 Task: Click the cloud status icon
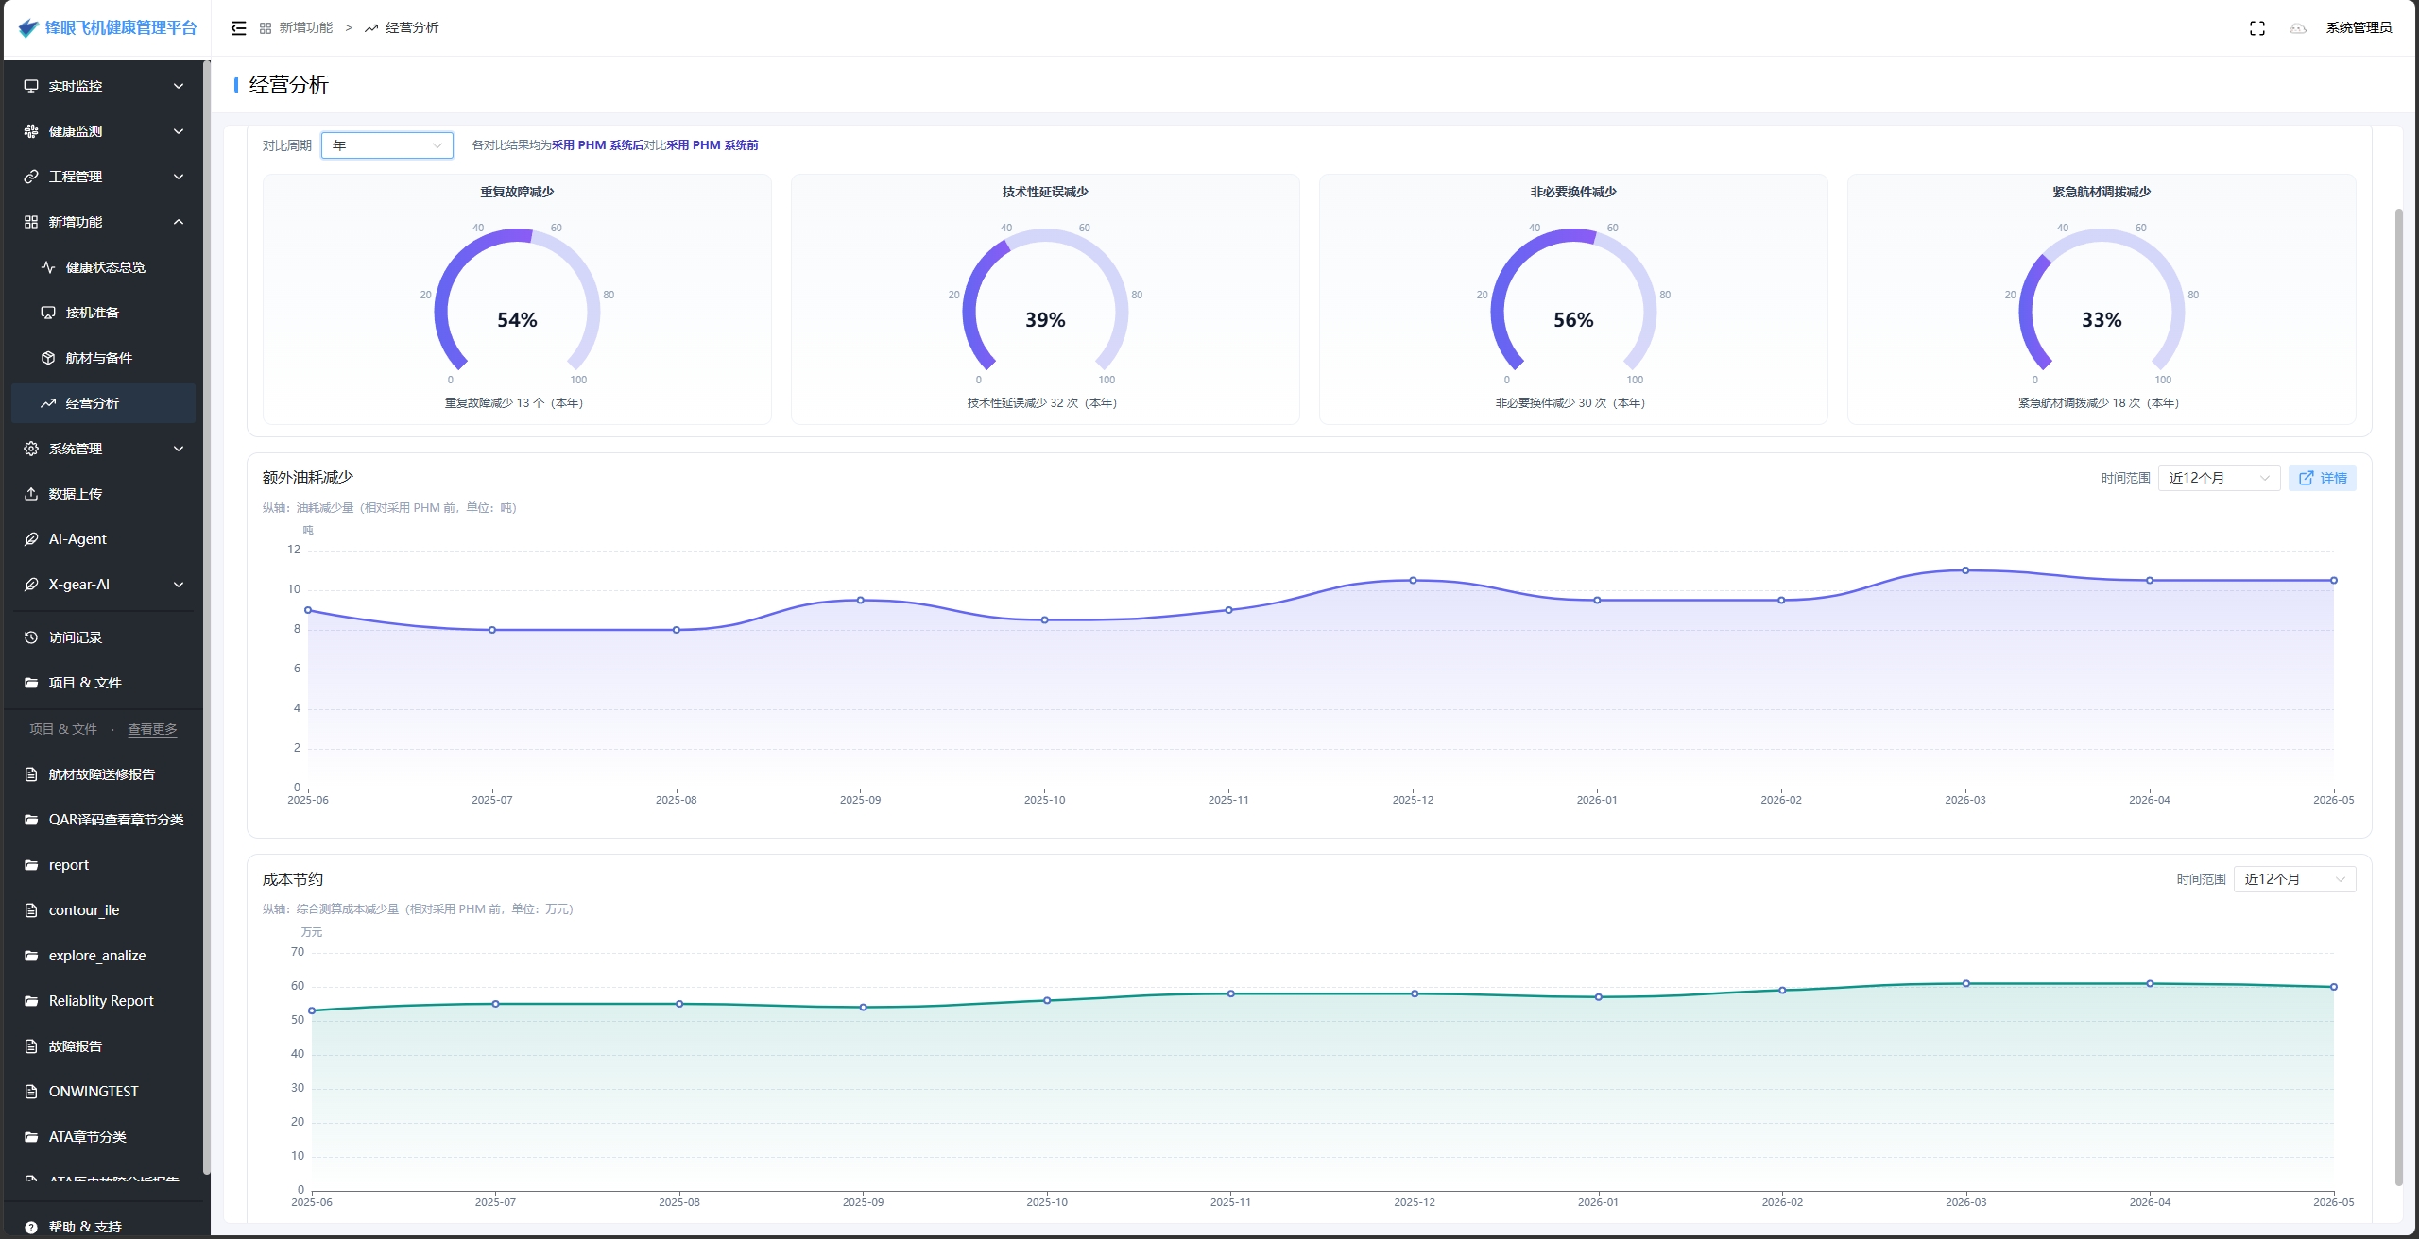(x=2298, y=28)
